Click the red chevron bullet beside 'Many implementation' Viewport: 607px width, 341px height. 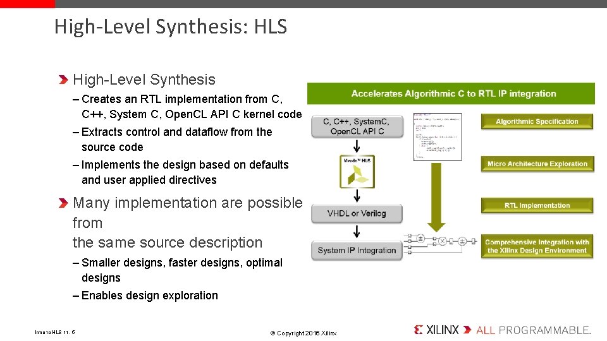[x=63, y=203]
